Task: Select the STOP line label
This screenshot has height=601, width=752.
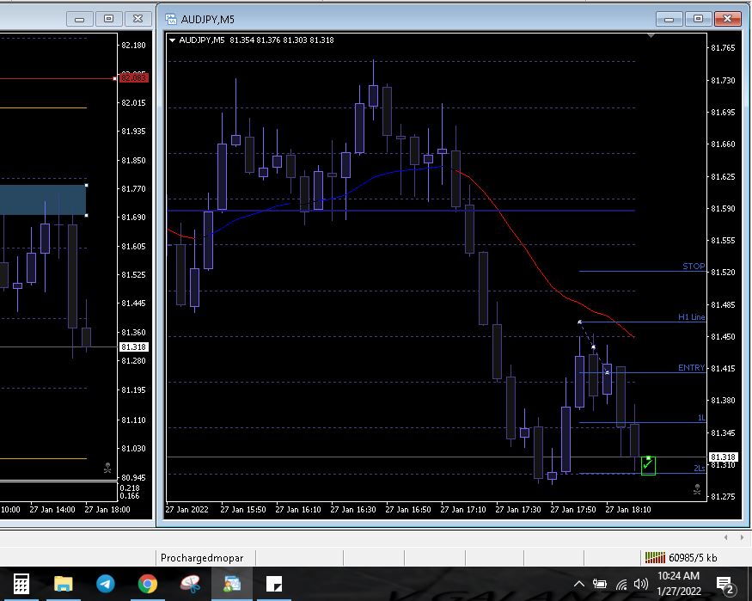Action: pos(693,267)
